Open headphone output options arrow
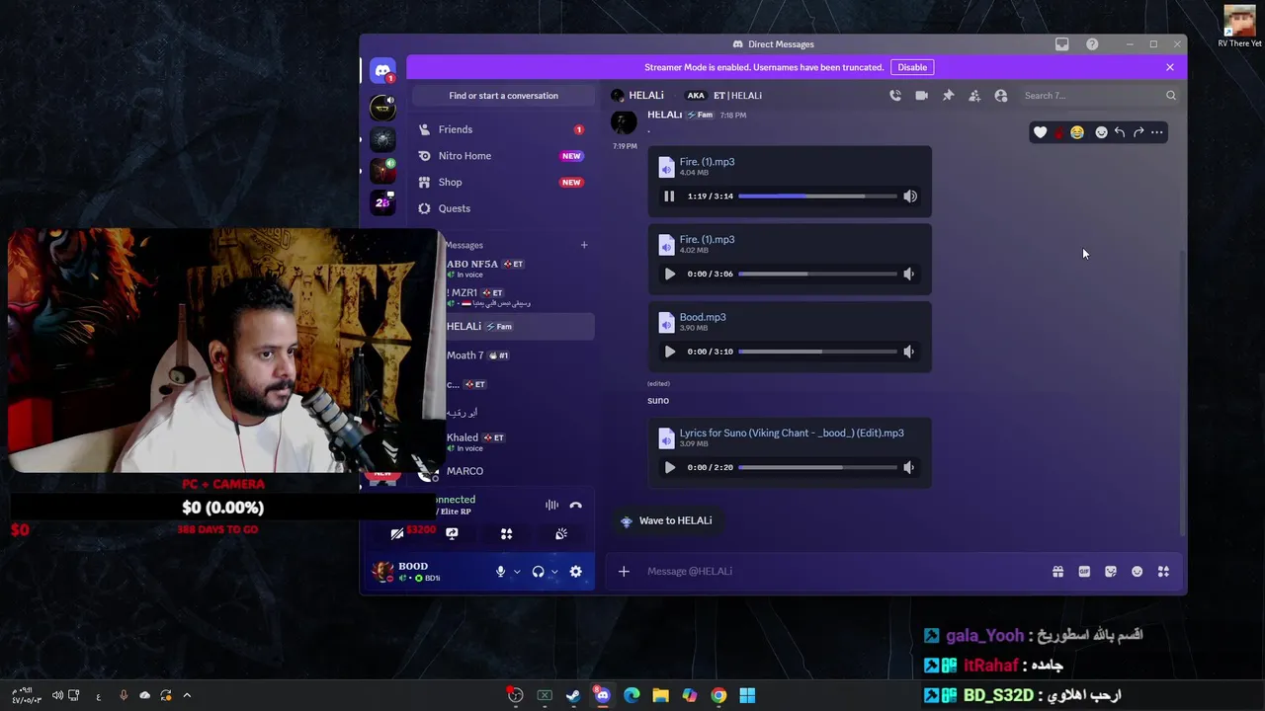 (554, 572)
